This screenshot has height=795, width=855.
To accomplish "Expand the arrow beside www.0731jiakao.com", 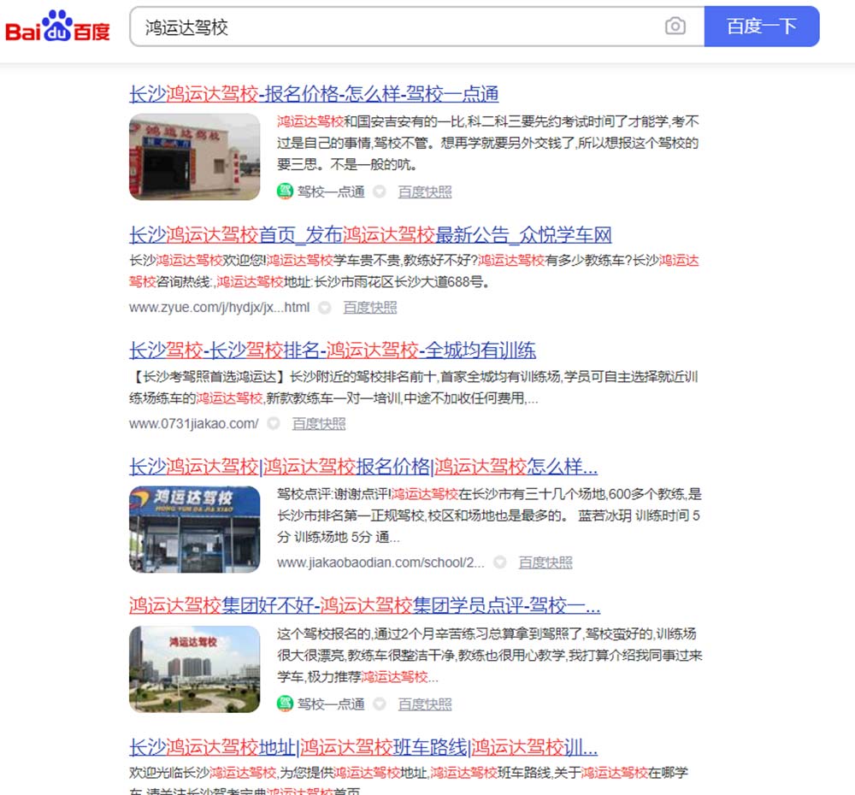I will pyautogui.click(x=273, y=423).
